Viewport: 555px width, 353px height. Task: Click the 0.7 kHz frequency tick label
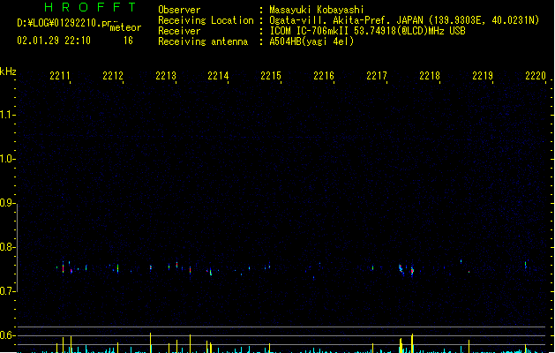pyautogui.click(x=6, y=291)
